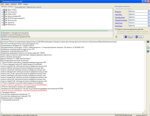Click the Dialer/PornWare link
The image size is (150, 116).
coord(121,20)
